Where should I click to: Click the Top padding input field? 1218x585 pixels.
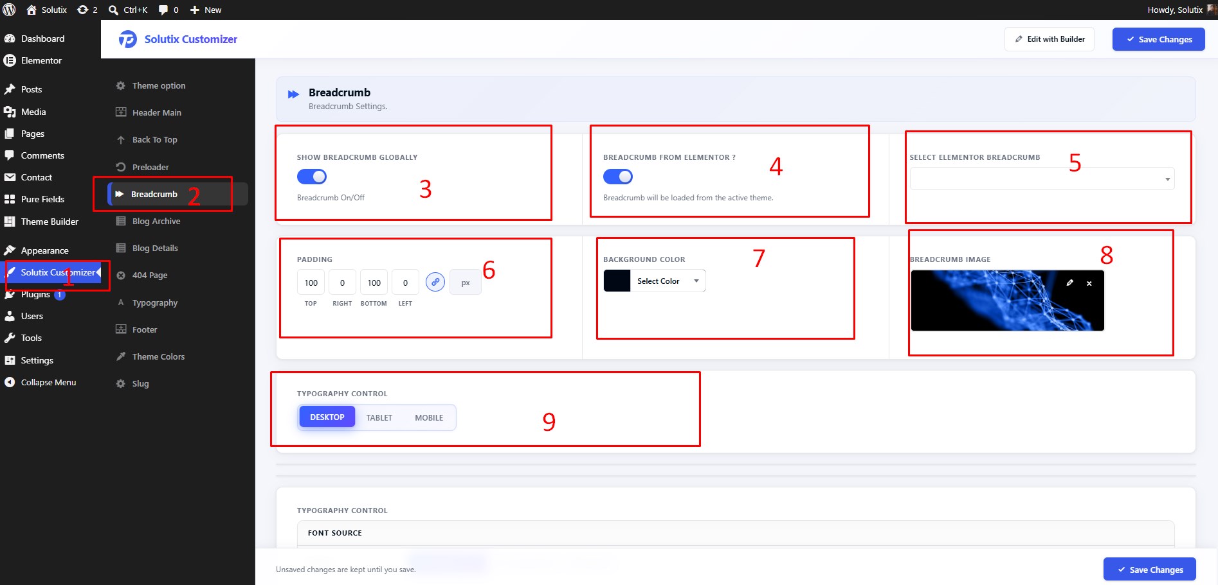[x=311, y=283]
